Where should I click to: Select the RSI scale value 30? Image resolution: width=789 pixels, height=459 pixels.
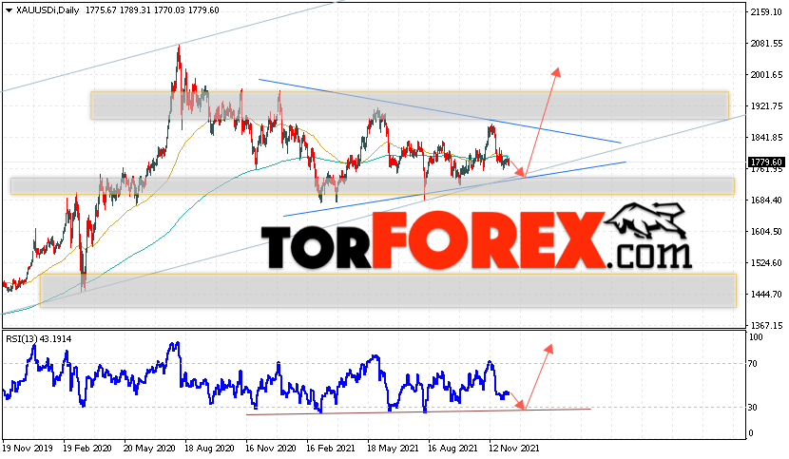tap(753, 407)
